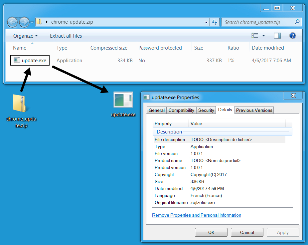Click OK in update.exe Properties

(x=211, y=232)
